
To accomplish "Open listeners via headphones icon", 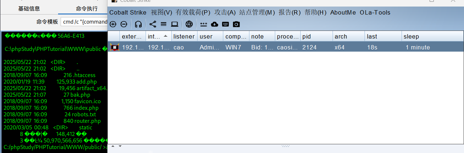I will coord(138,24).
